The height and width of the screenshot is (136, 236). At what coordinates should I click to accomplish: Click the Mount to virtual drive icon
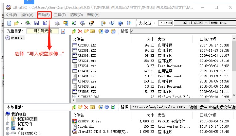[x=82, y=23]
